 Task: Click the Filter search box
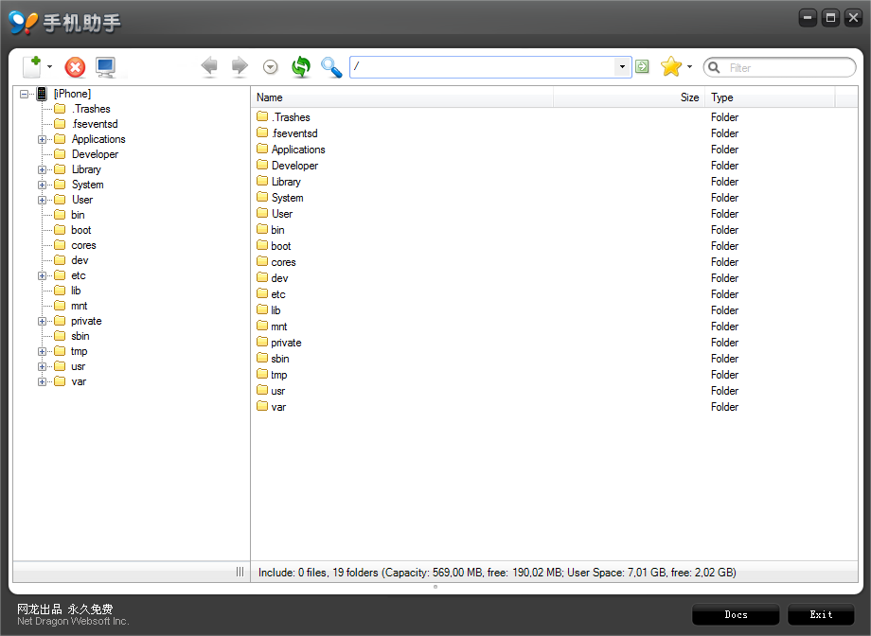[779, 68]
